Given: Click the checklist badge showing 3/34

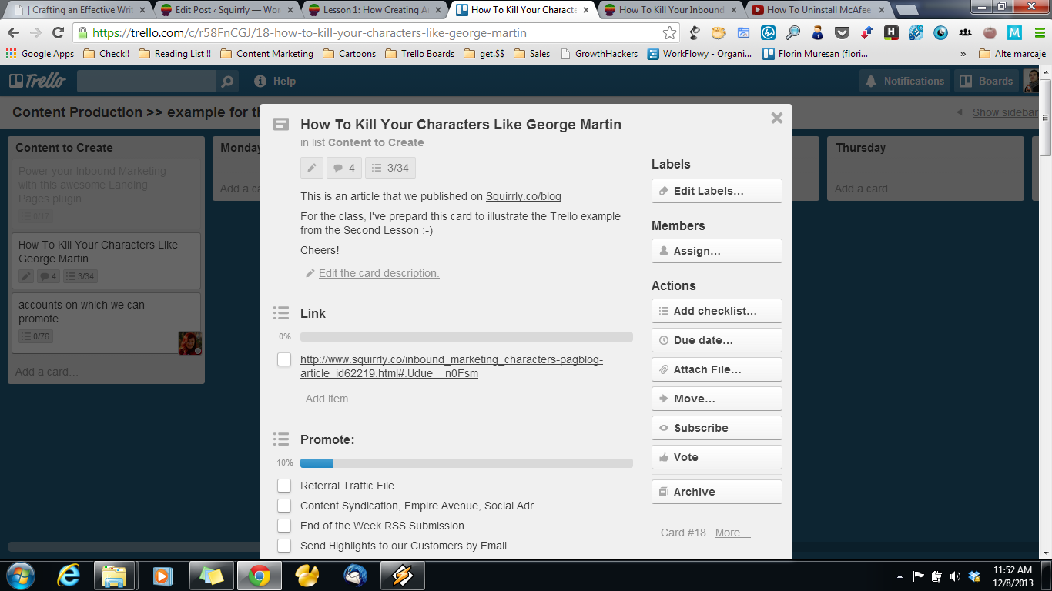Looking at the screenshot, I should coord(390,168).
